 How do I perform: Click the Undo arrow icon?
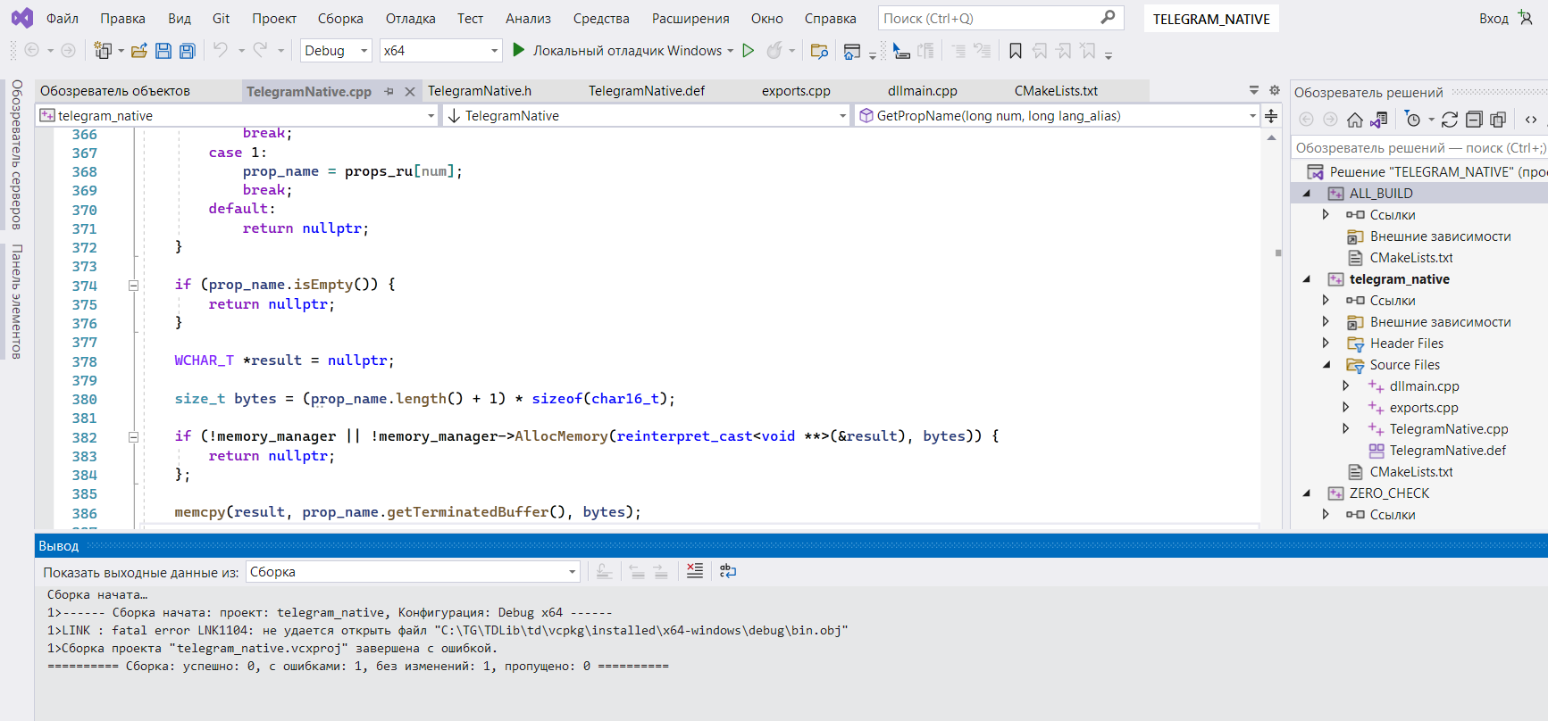click(x=221, y=50)
